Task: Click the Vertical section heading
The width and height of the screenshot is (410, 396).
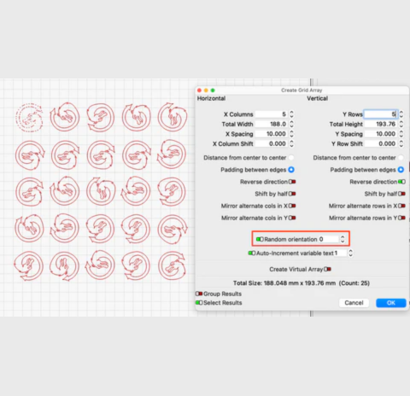Action: [x=317, y=98]
